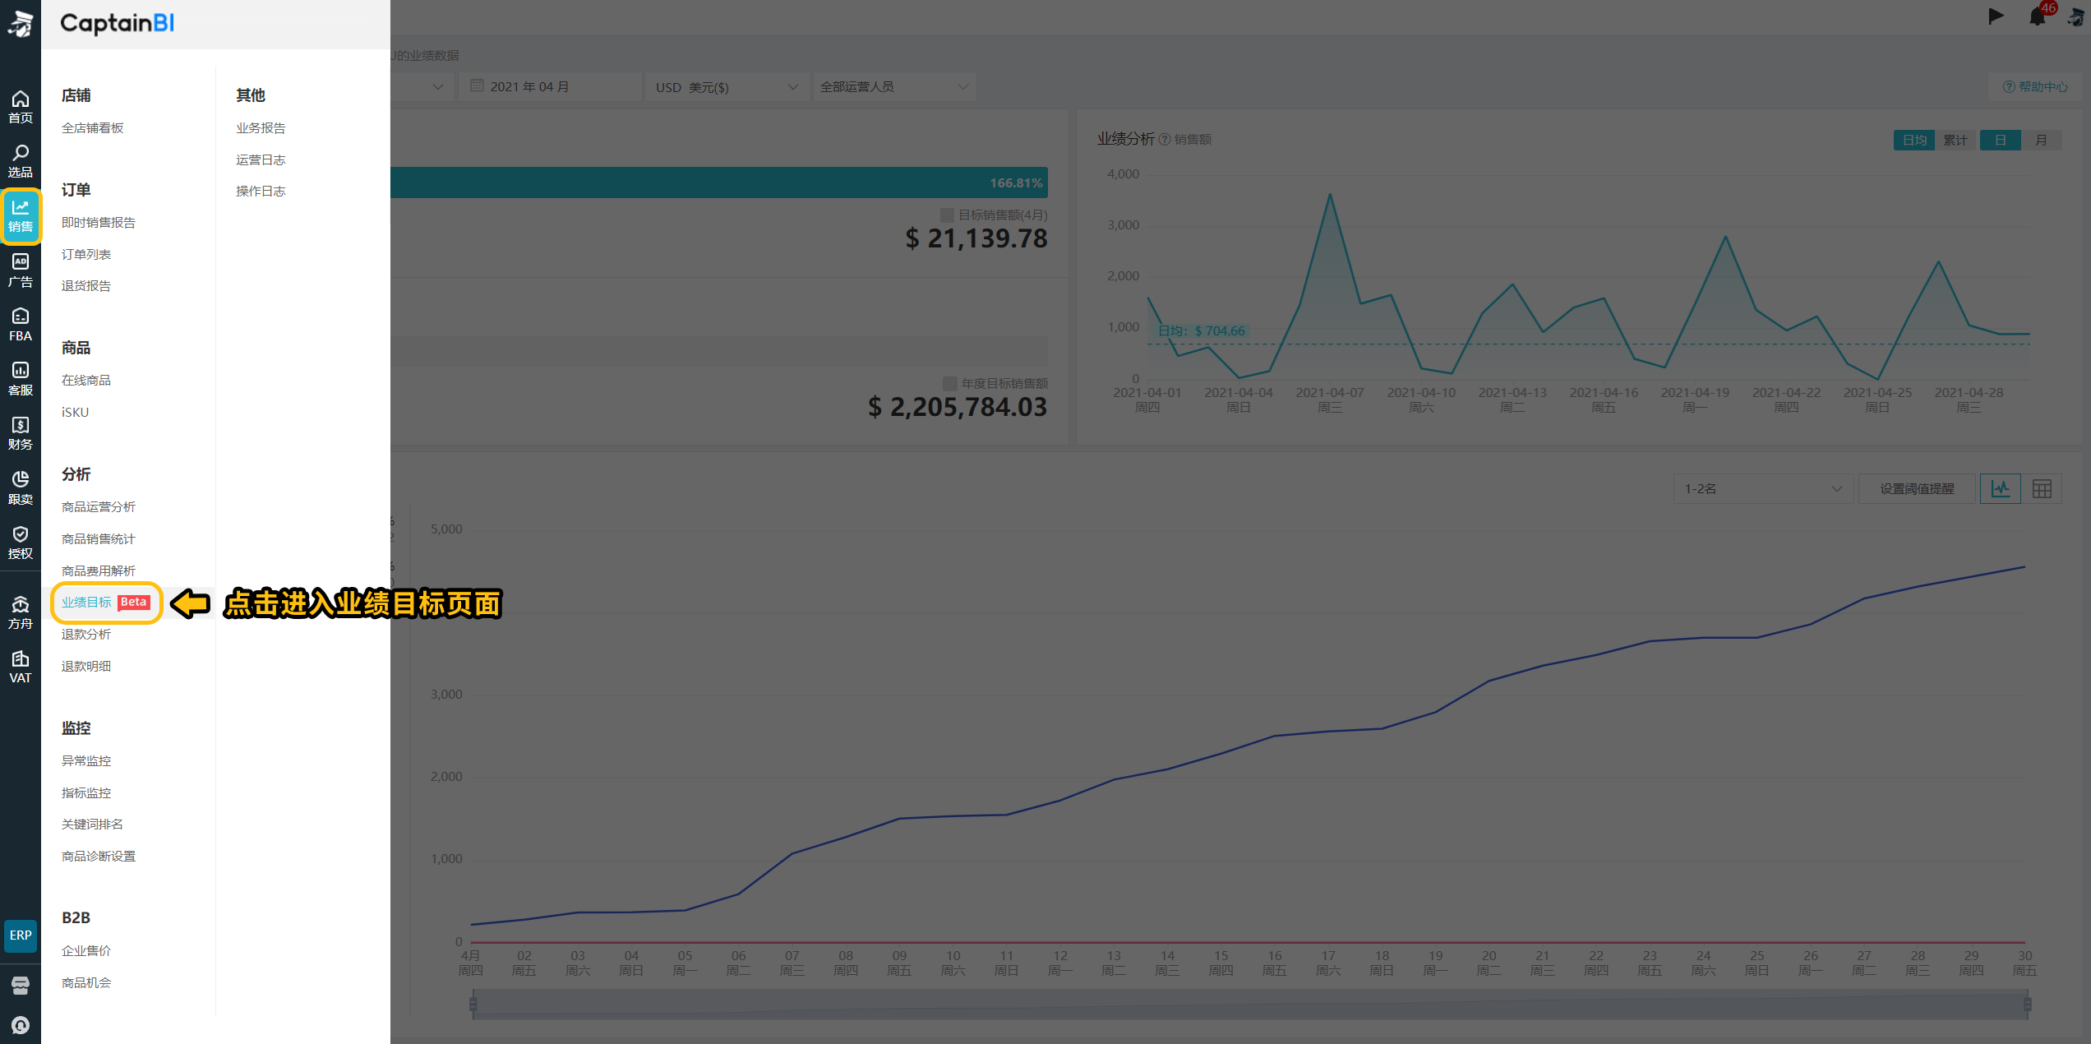Open 商品费用解析 menu item
This screenshot has width=2091, height=1044.
(99, 571)
